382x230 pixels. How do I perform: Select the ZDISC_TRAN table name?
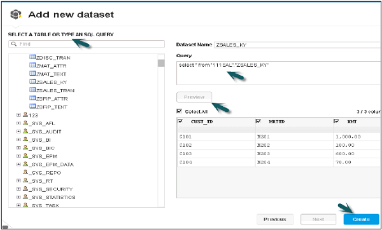(x=53, y=58)
